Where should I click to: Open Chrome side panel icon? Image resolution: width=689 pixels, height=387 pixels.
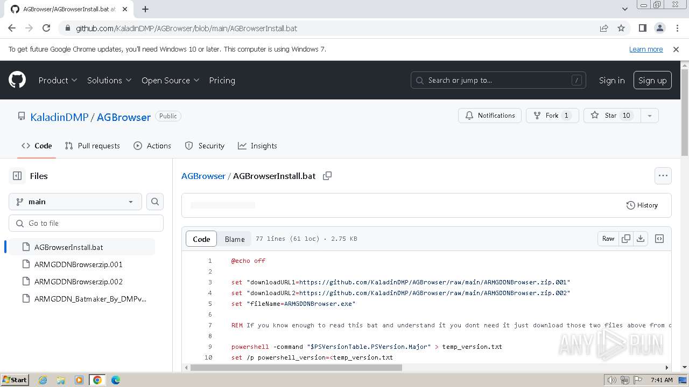point(642,28)
